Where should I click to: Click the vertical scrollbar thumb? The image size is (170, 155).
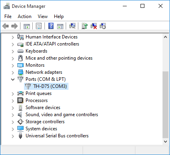click(165, 105)
